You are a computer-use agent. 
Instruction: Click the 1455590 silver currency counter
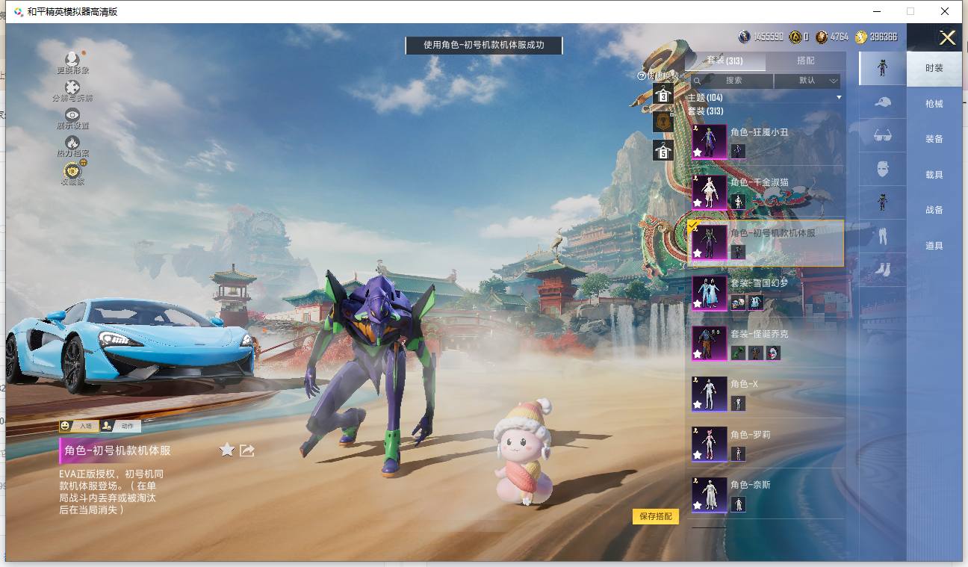point(761,37)
